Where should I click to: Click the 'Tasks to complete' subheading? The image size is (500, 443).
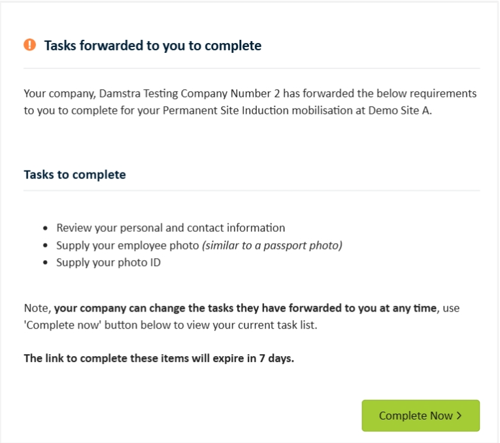[x=75, y=174]
